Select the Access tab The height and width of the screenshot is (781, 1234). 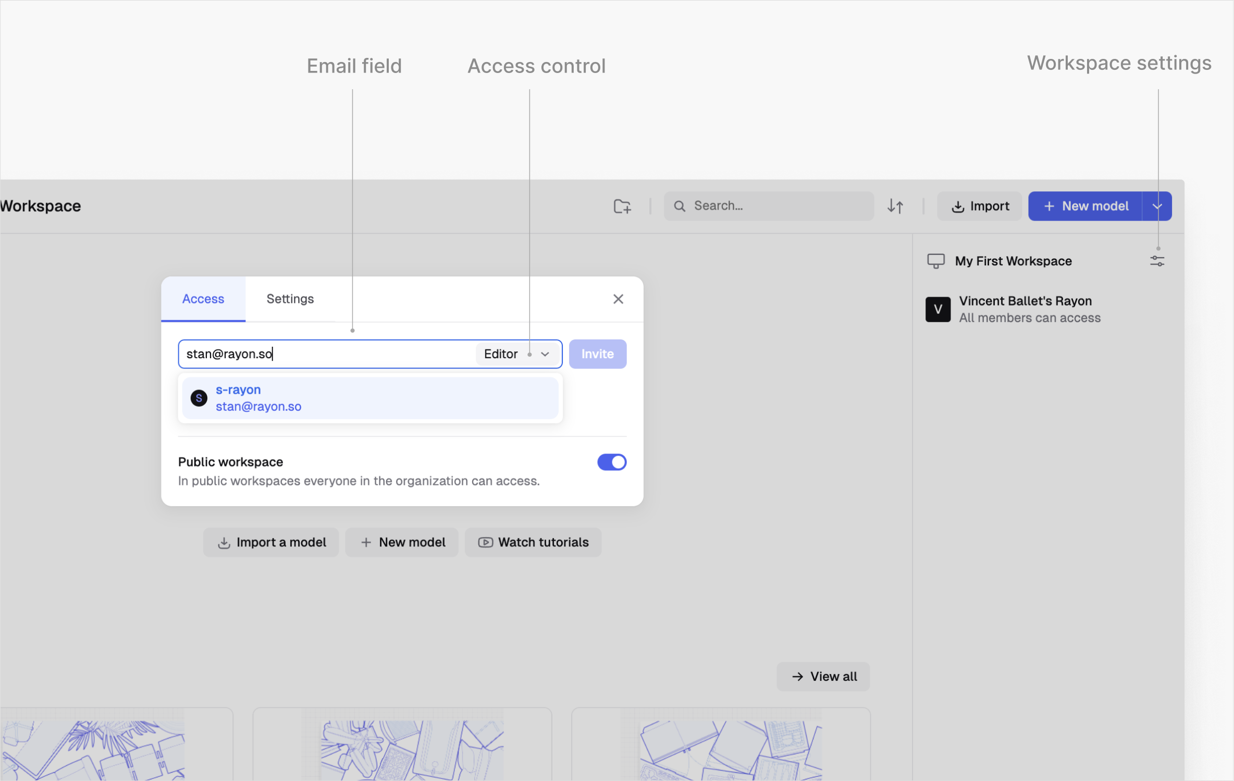203,299
